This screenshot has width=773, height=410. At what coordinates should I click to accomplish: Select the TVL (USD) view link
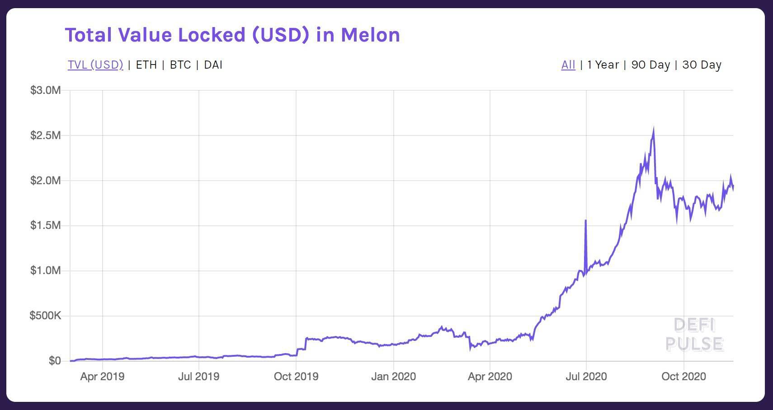pos(95,65)
